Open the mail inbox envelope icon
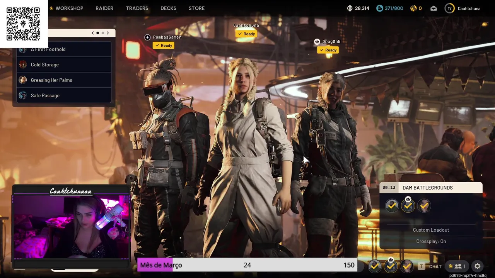This screenshot has width=495, height=278. tap(434, 8)
